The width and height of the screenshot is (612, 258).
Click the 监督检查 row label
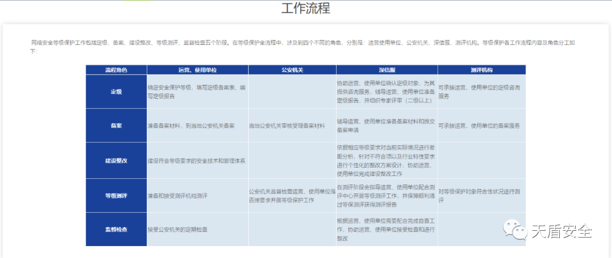pyautogui.click(x=116, y=230)
